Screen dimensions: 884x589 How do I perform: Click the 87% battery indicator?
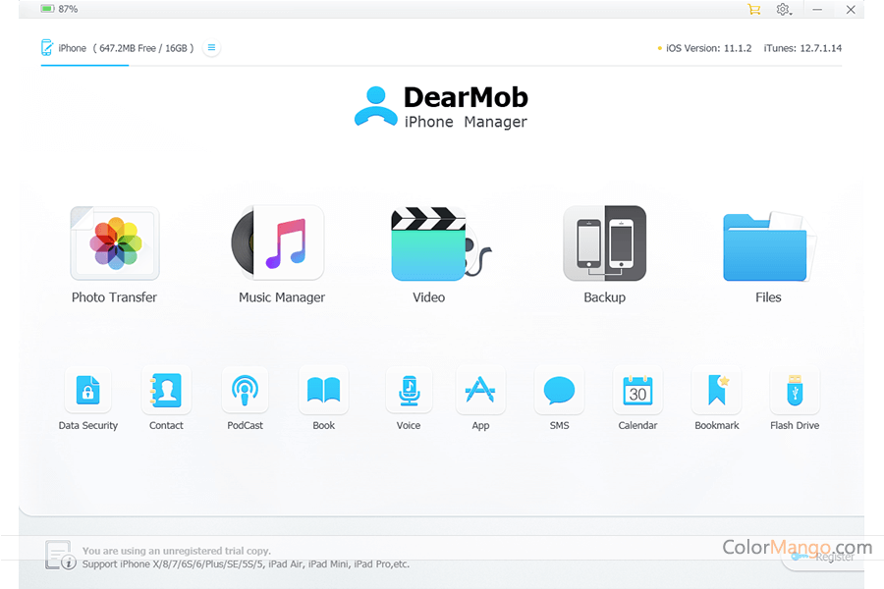point(59,9)
